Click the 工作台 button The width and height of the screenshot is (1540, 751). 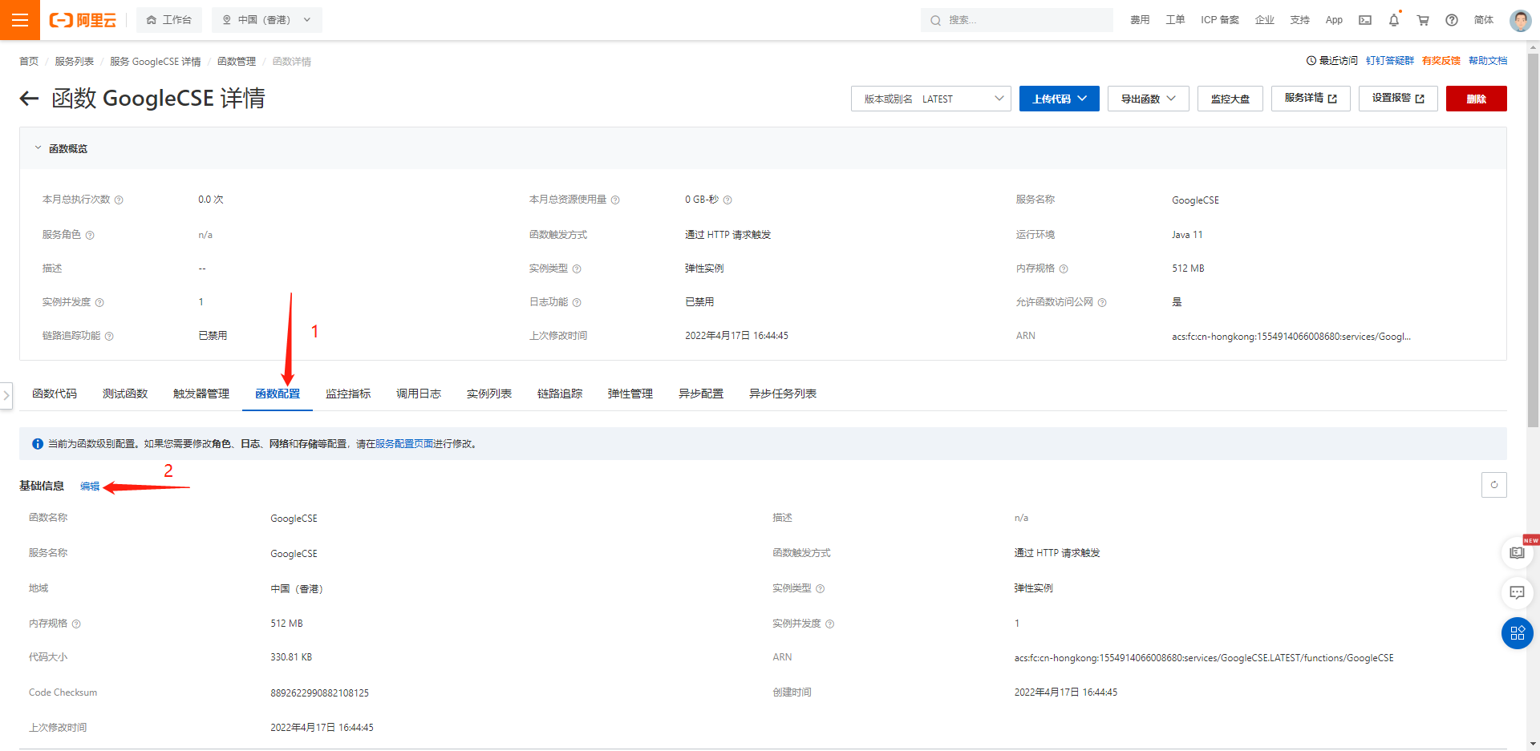(x=169, y=20)
